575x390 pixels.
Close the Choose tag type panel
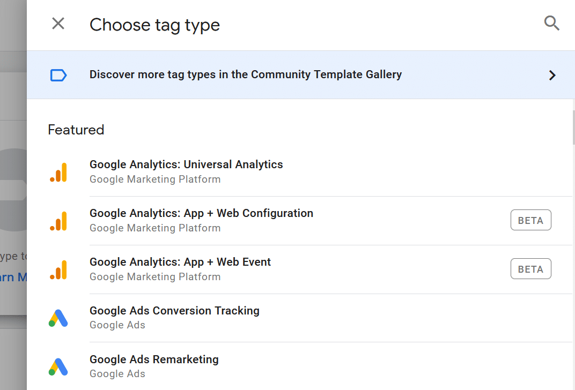click(x=58, y=24)
